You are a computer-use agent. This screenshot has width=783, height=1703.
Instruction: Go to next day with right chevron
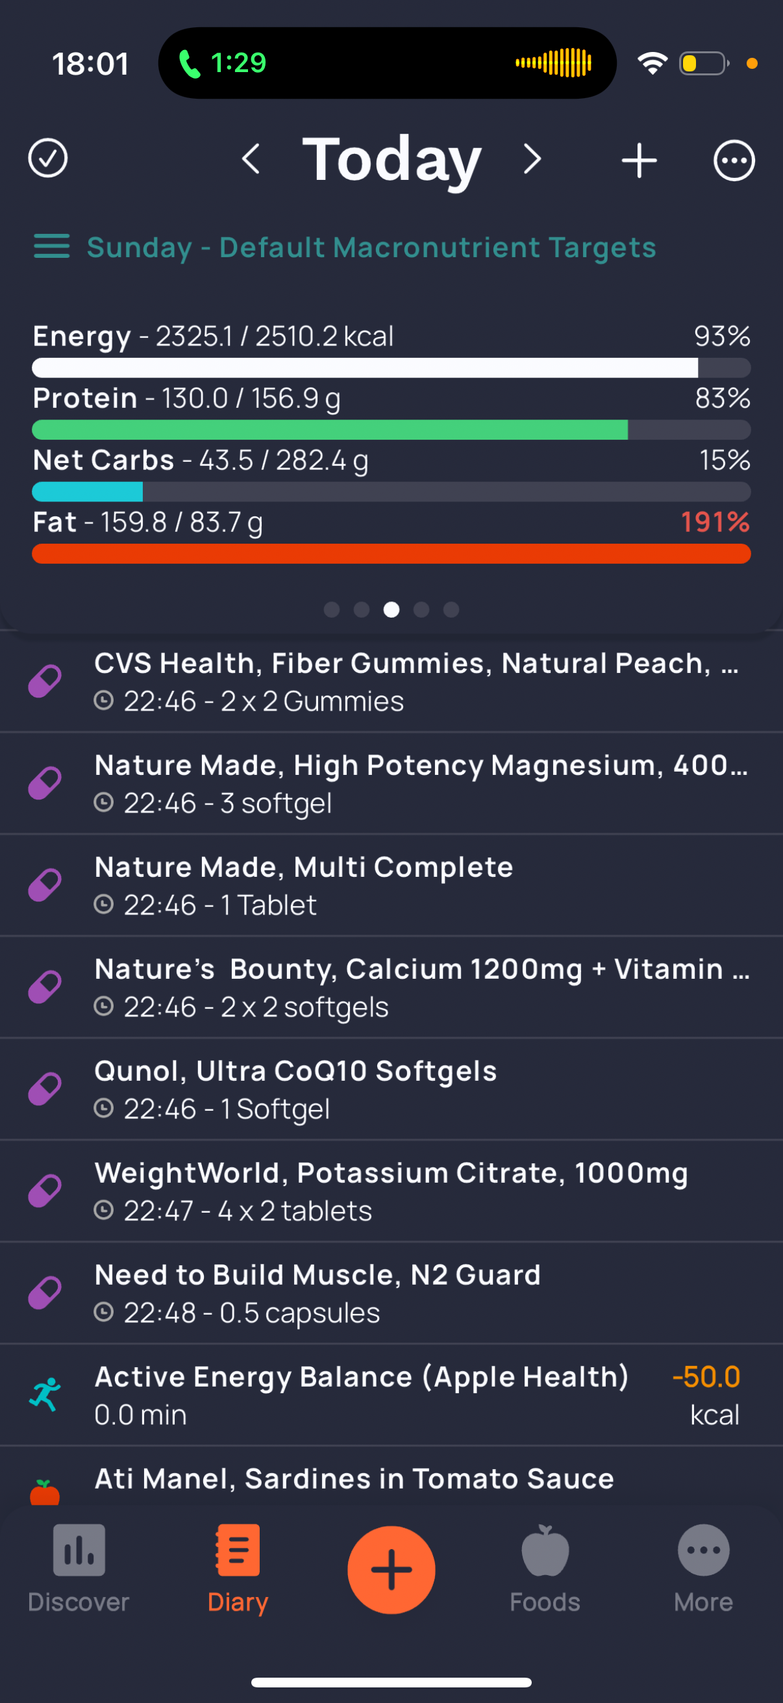[x=532, y=159]
